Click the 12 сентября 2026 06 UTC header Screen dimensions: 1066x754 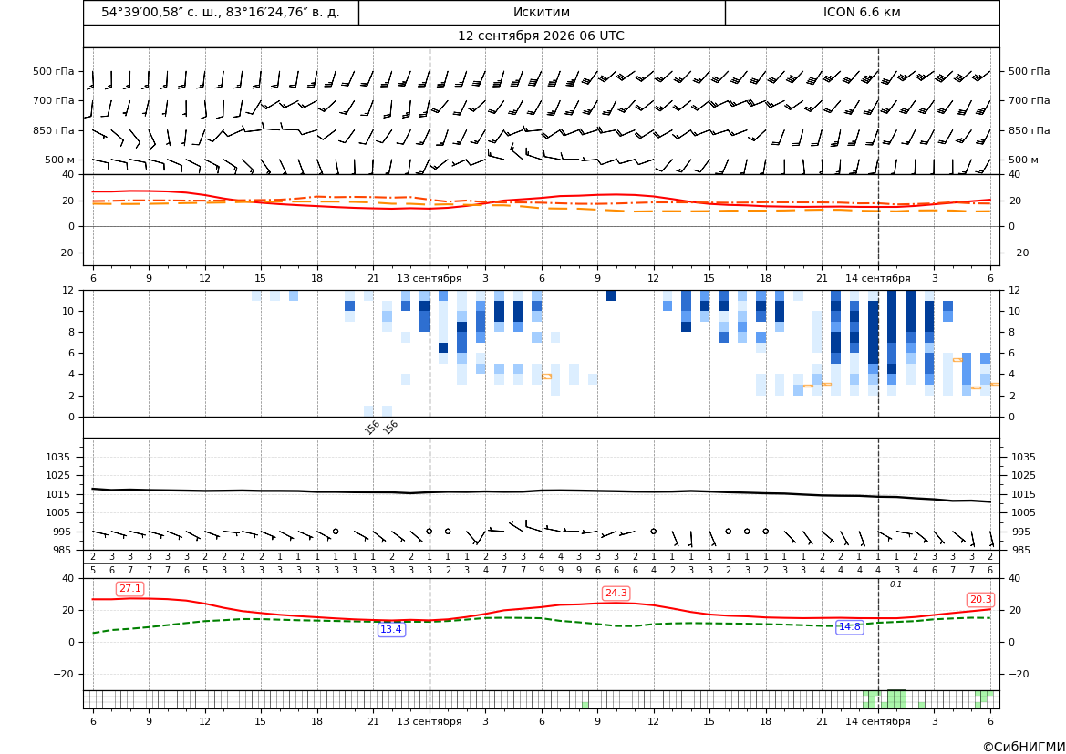click(541, 36)
